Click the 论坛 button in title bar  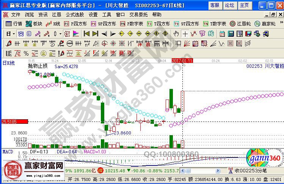229,5
